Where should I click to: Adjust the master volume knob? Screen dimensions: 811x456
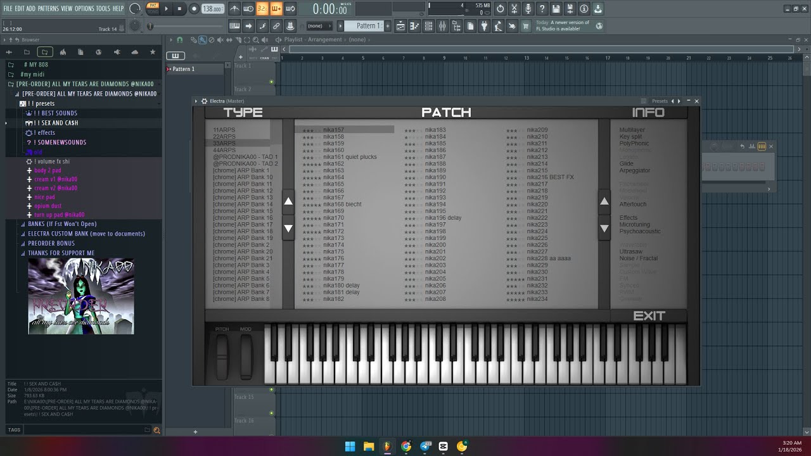point(135,9)
